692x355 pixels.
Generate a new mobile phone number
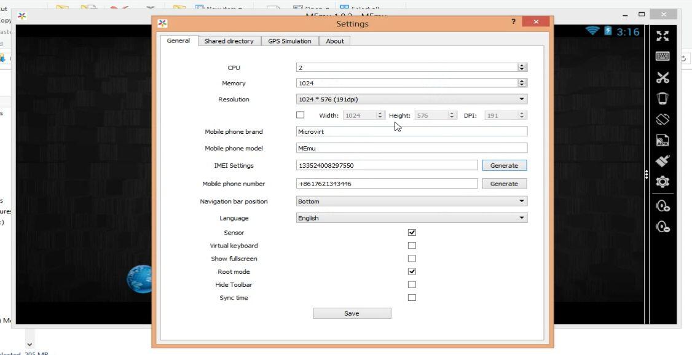point(504,184)
